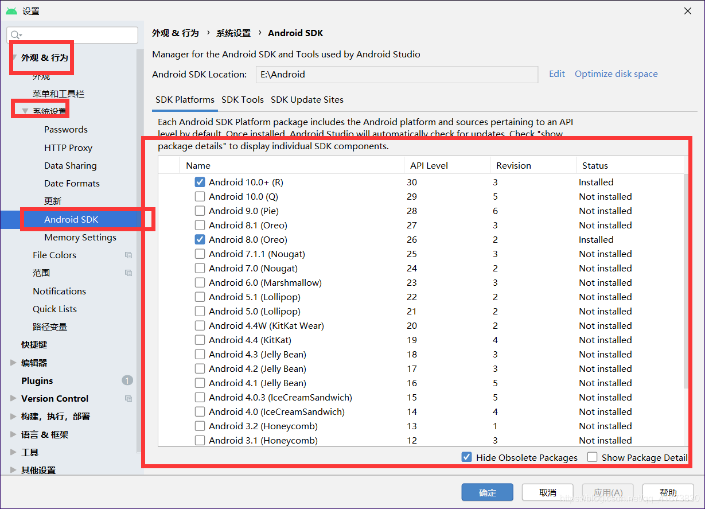Open the SDK Update Sites tab

coord(307,100)
